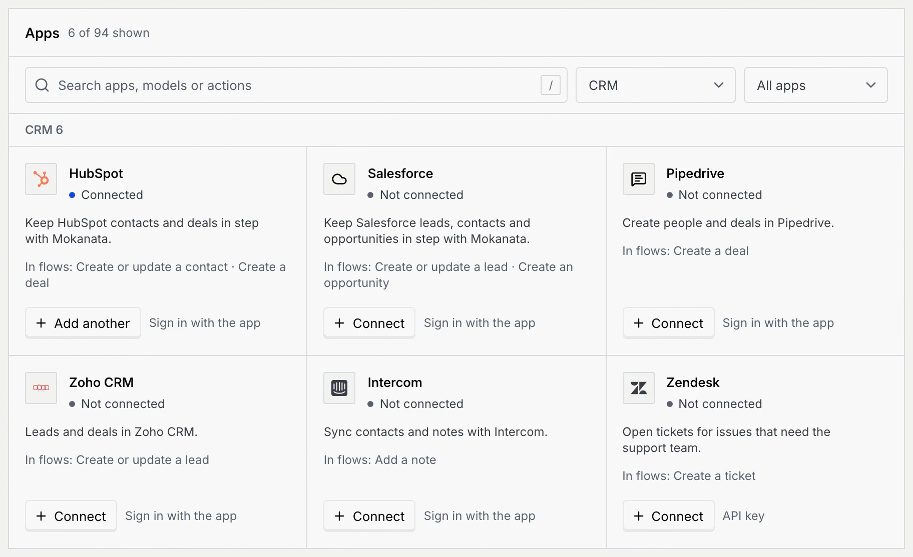Click the Zendesk app title
Screen dimensions: 913x557
693,382
